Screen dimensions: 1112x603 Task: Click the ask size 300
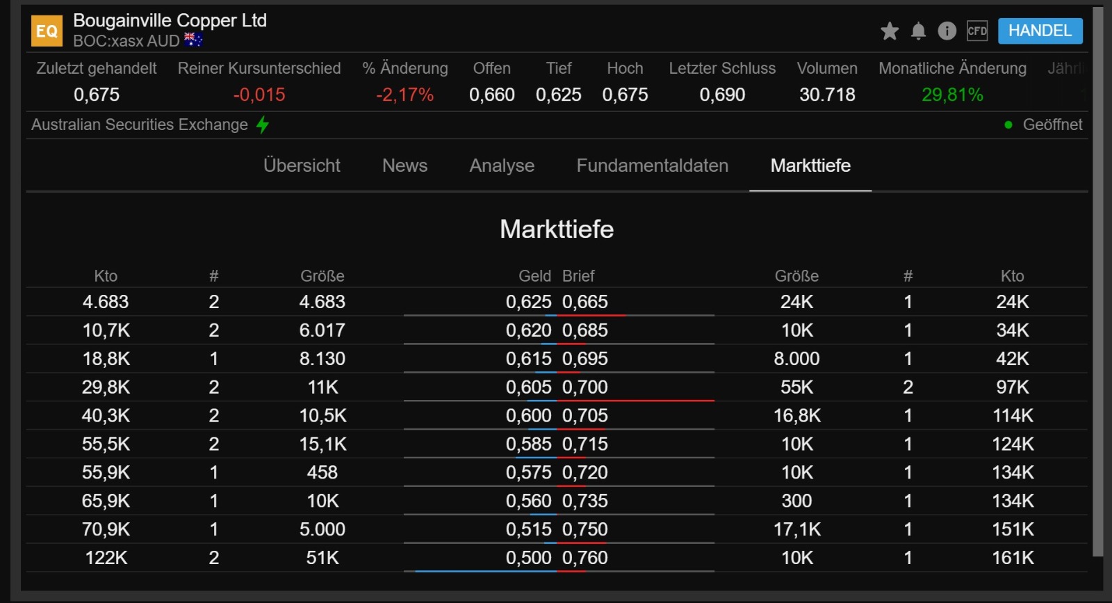pyautogui.click(x=797, y=501)
